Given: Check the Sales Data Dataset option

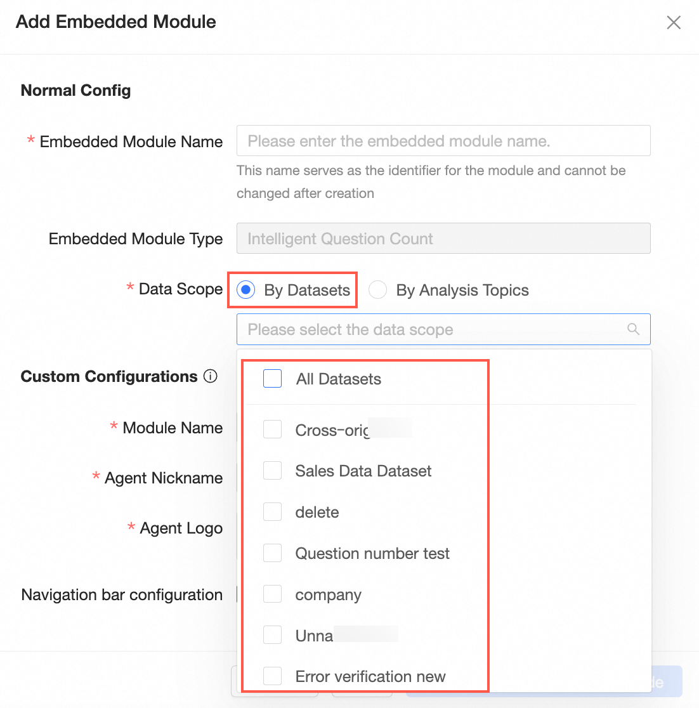Looking at the screenshot, I should click(x=272, y=470).
